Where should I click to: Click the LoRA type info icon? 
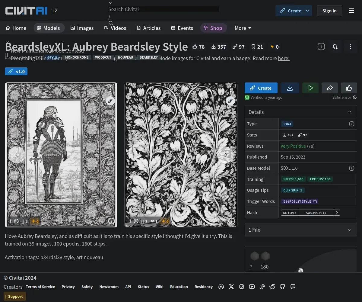pos(351,124)
